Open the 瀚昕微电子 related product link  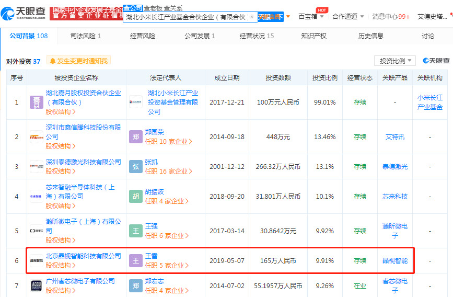coord(395,231)
